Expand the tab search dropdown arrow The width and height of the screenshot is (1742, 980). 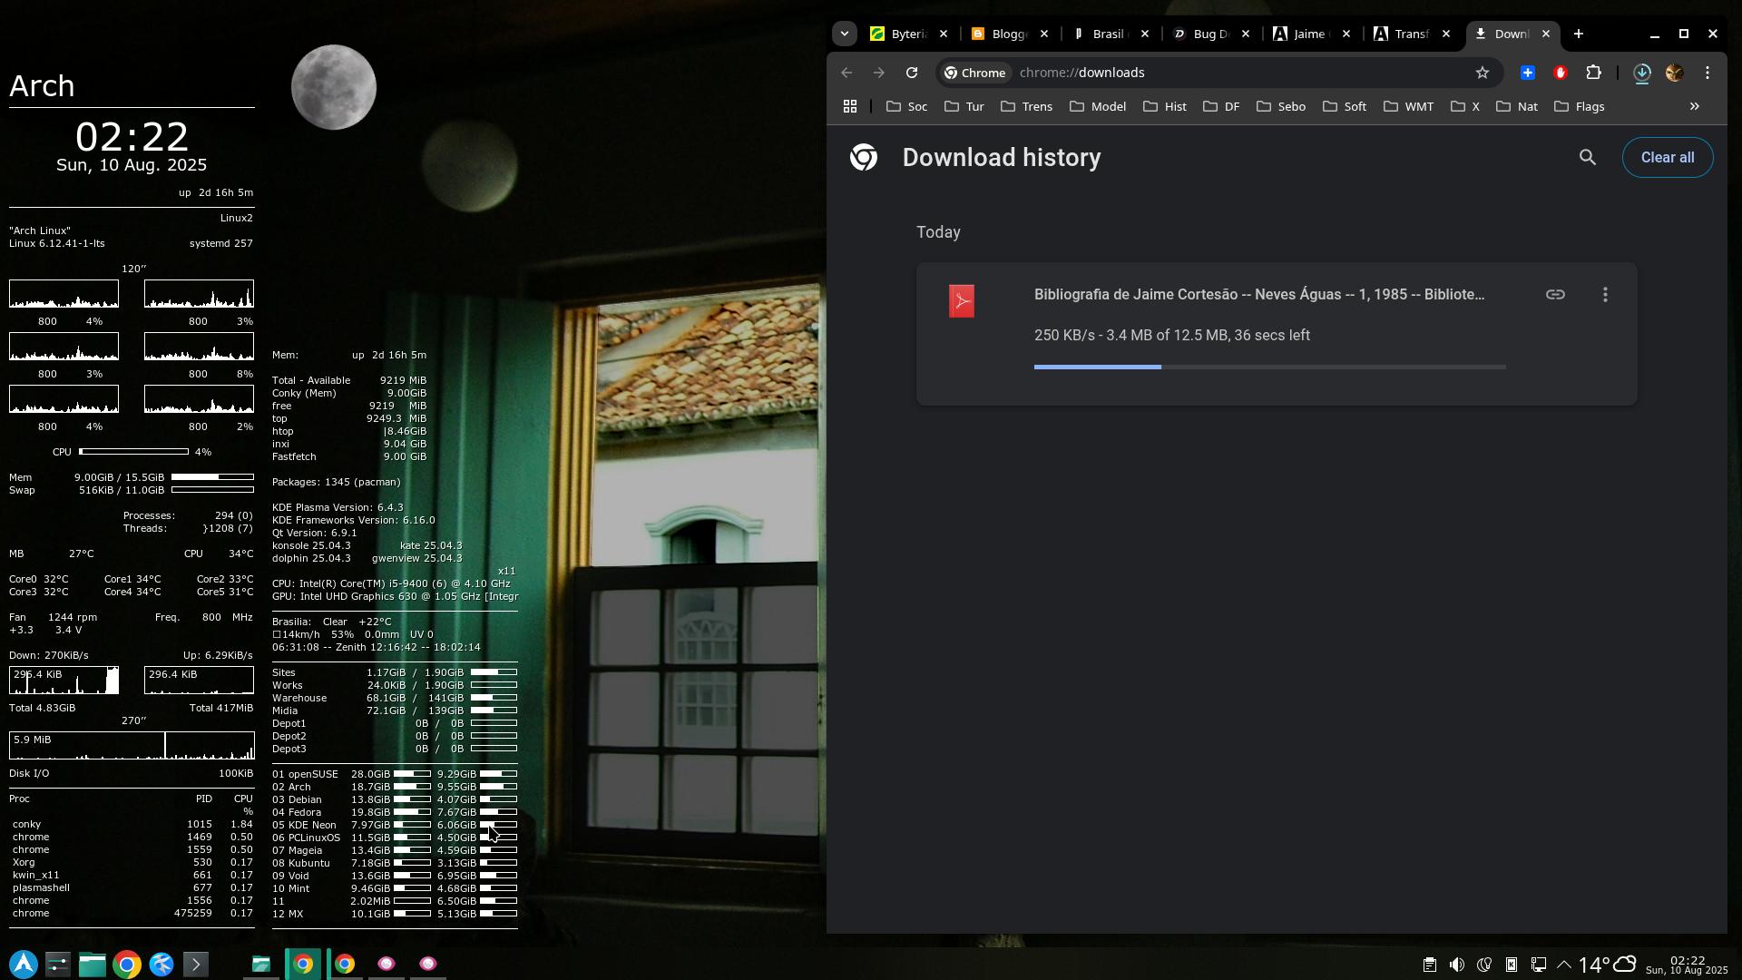point(845,34)
